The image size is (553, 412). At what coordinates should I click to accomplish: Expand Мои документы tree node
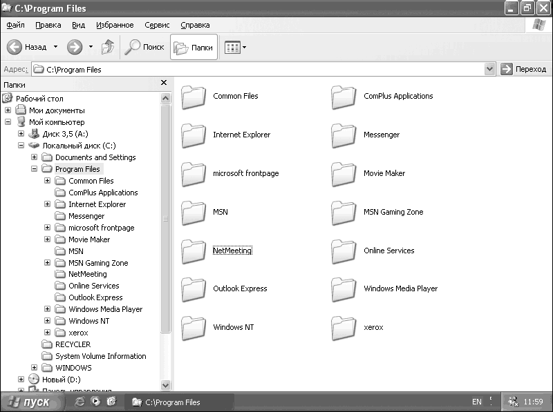tap(8, 110)
